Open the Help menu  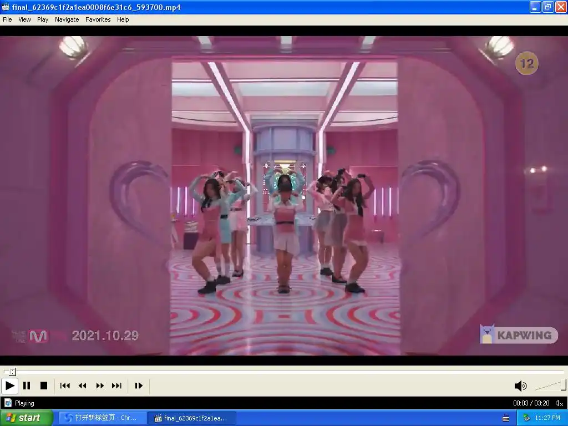[x=123, y=19]
